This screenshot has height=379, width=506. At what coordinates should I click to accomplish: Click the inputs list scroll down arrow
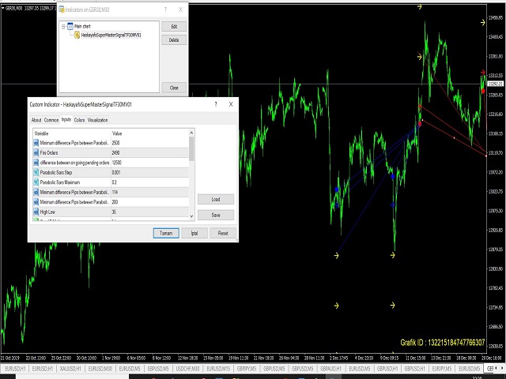coord(191,216)
